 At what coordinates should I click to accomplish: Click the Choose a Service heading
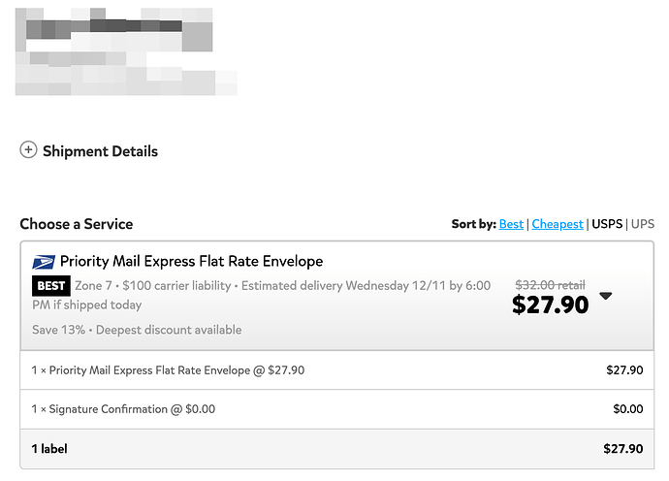click(77, 224)
